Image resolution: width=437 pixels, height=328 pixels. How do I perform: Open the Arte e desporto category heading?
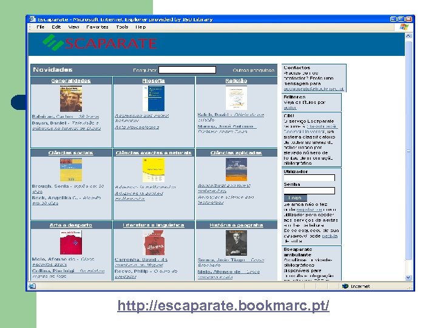point(71,225)
